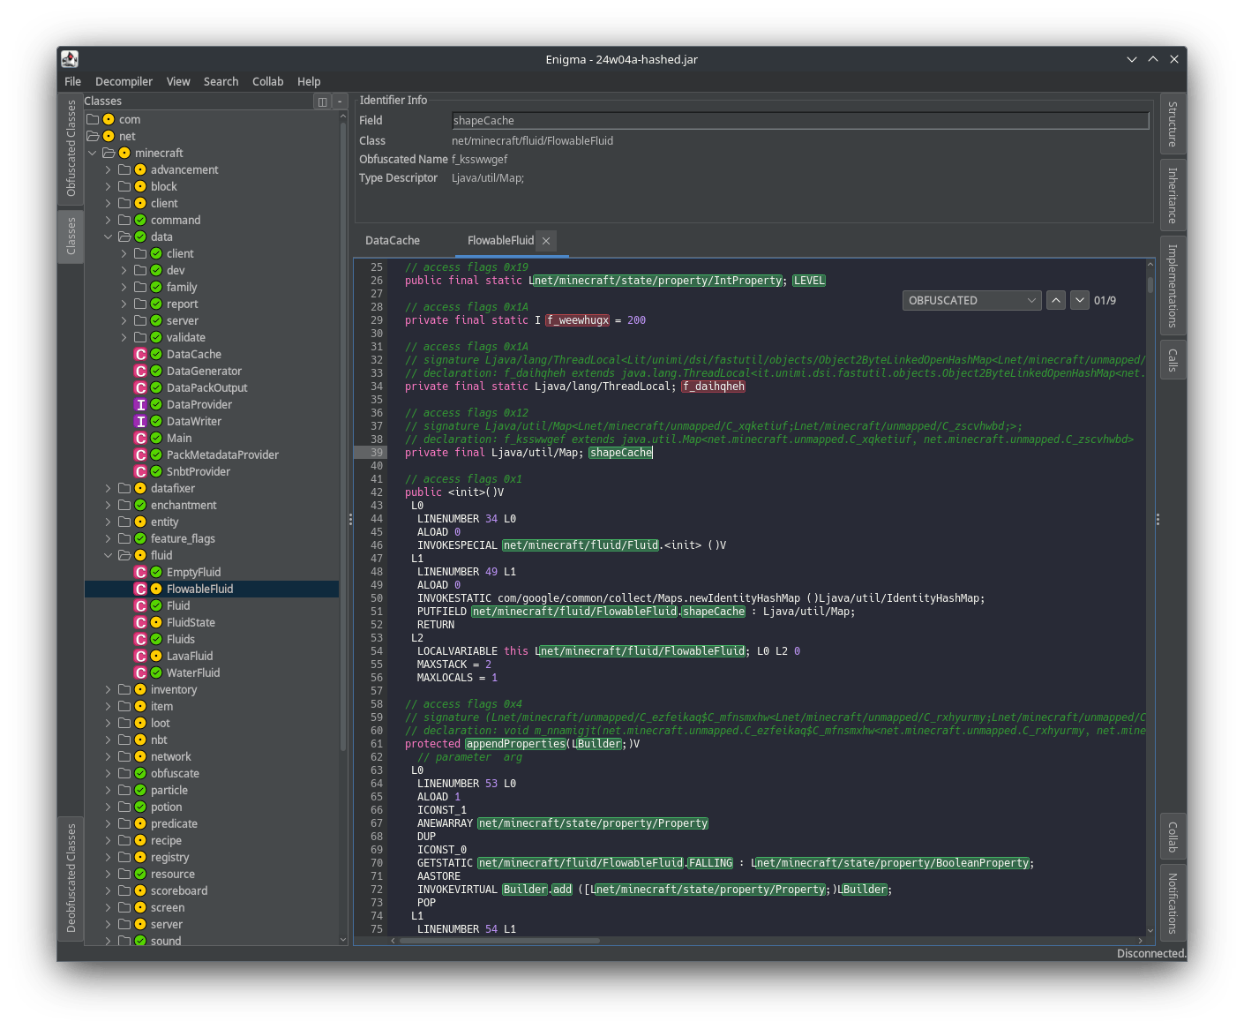Viewport: 1244px width, 1029px height.
Task: Select the LavaFluid class icon
Action: [142, 656]
